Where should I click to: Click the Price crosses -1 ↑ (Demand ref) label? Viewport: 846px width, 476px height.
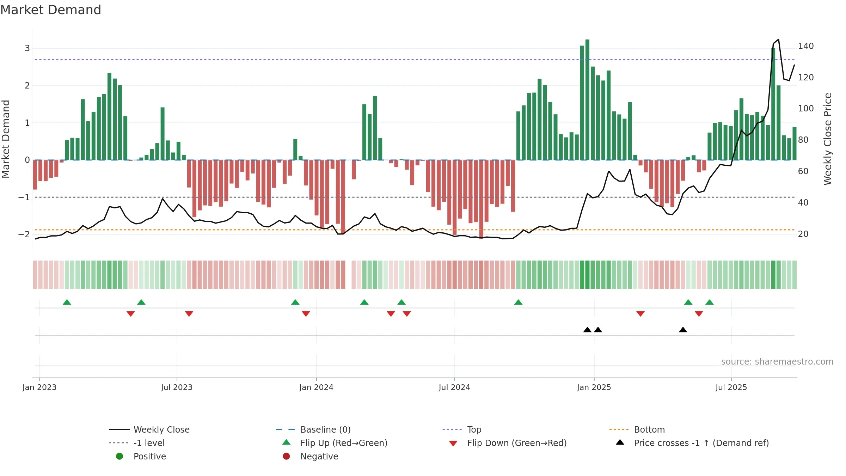coord(701,443)
